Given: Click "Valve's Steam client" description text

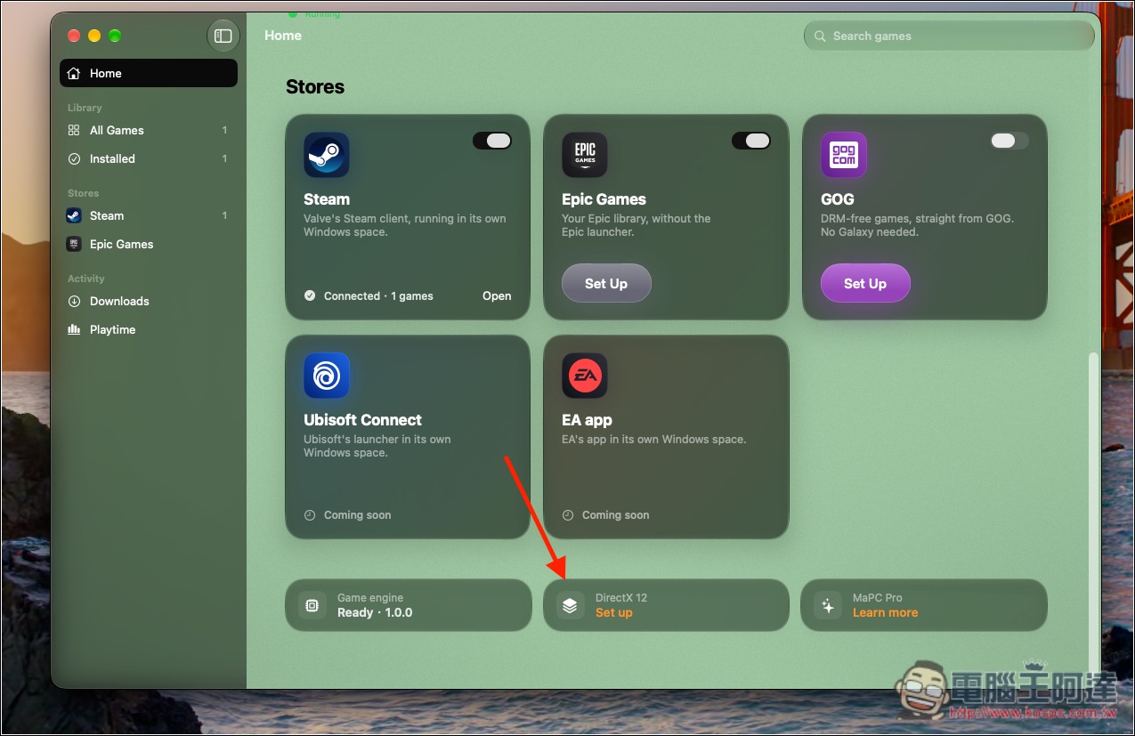Looking at the screenshot, I should pos(405,225).
